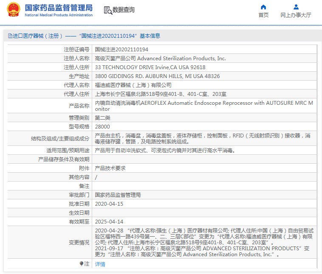Click the expiry date 2025-04-14
Viewport: 322px width, 274px height.
[109, 221]
